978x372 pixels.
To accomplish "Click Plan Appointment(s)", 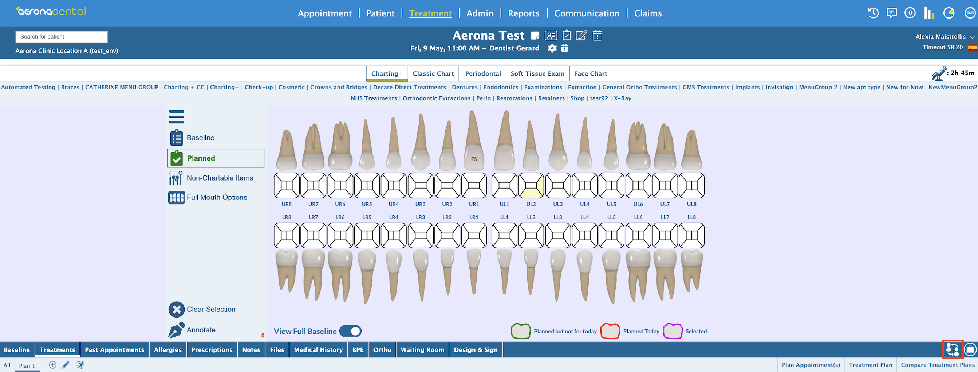I will coord(811,365).
